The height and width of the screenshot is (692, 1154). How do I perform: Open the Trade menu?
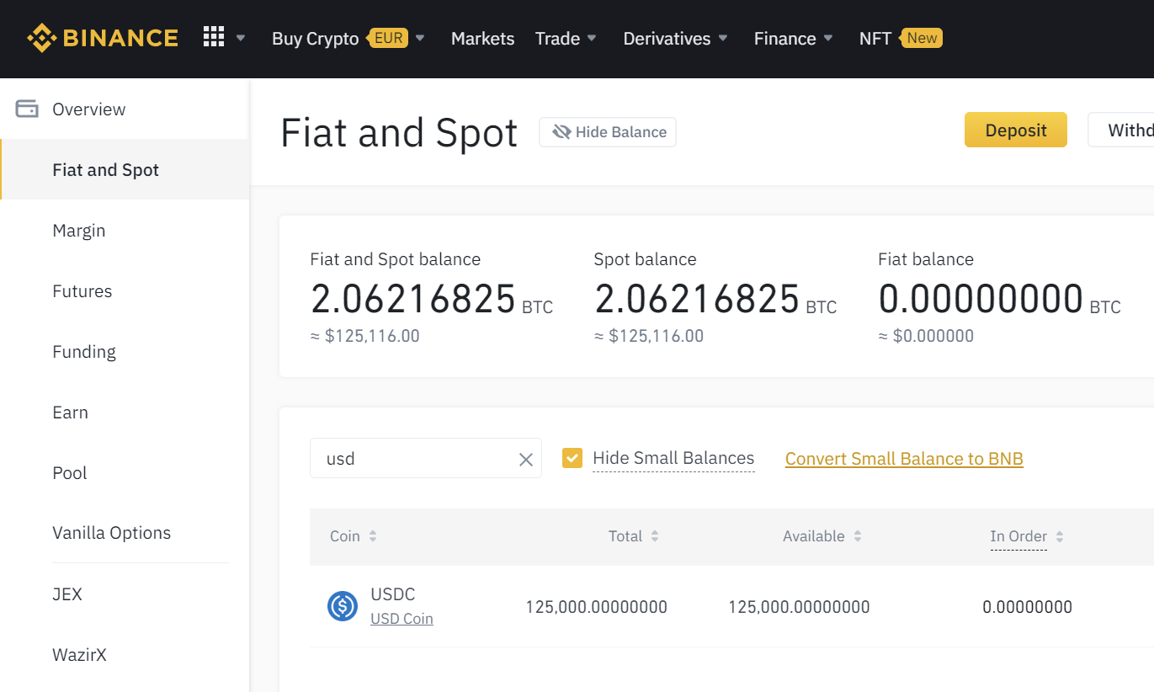pyautogui.click(x=557, y=39)
